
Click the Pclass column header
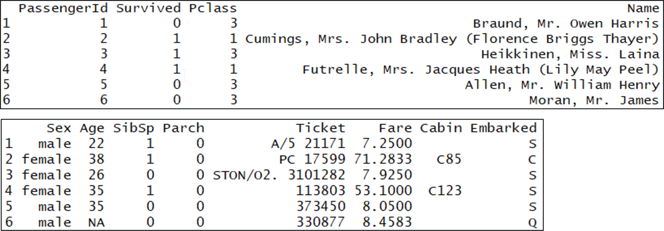tap(213, 8)
